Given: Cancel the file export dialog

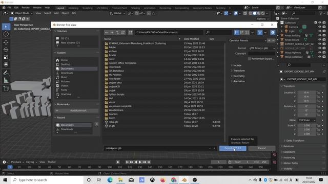Looking at the screenshot, I should 262,148.
